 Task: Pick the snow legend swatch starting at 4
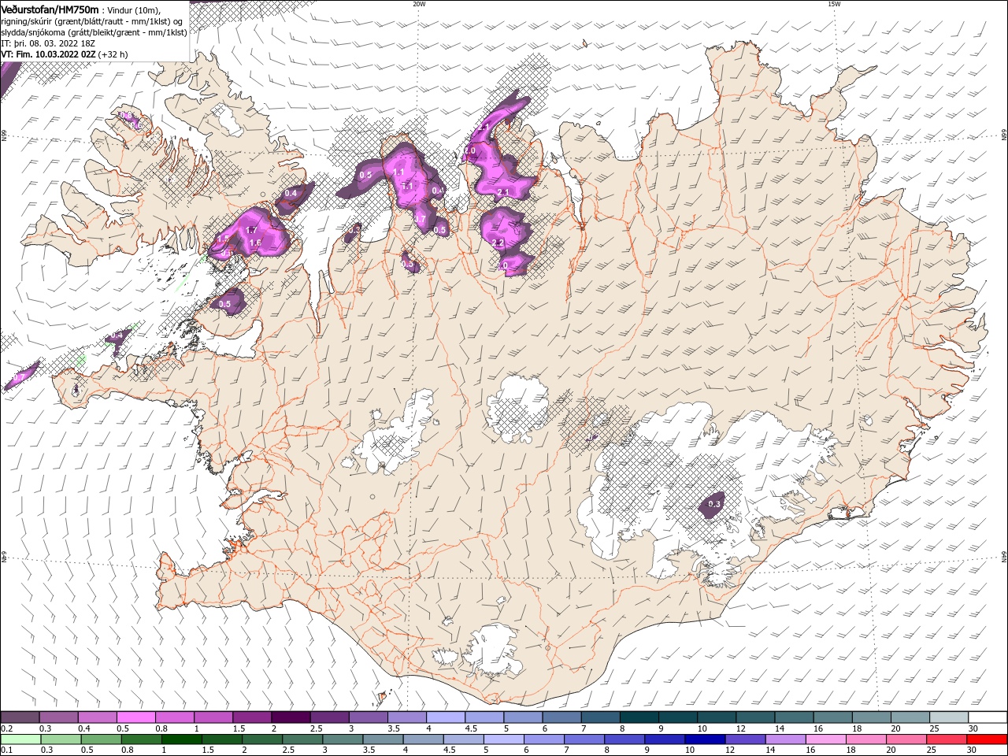[x=444, y=717]
